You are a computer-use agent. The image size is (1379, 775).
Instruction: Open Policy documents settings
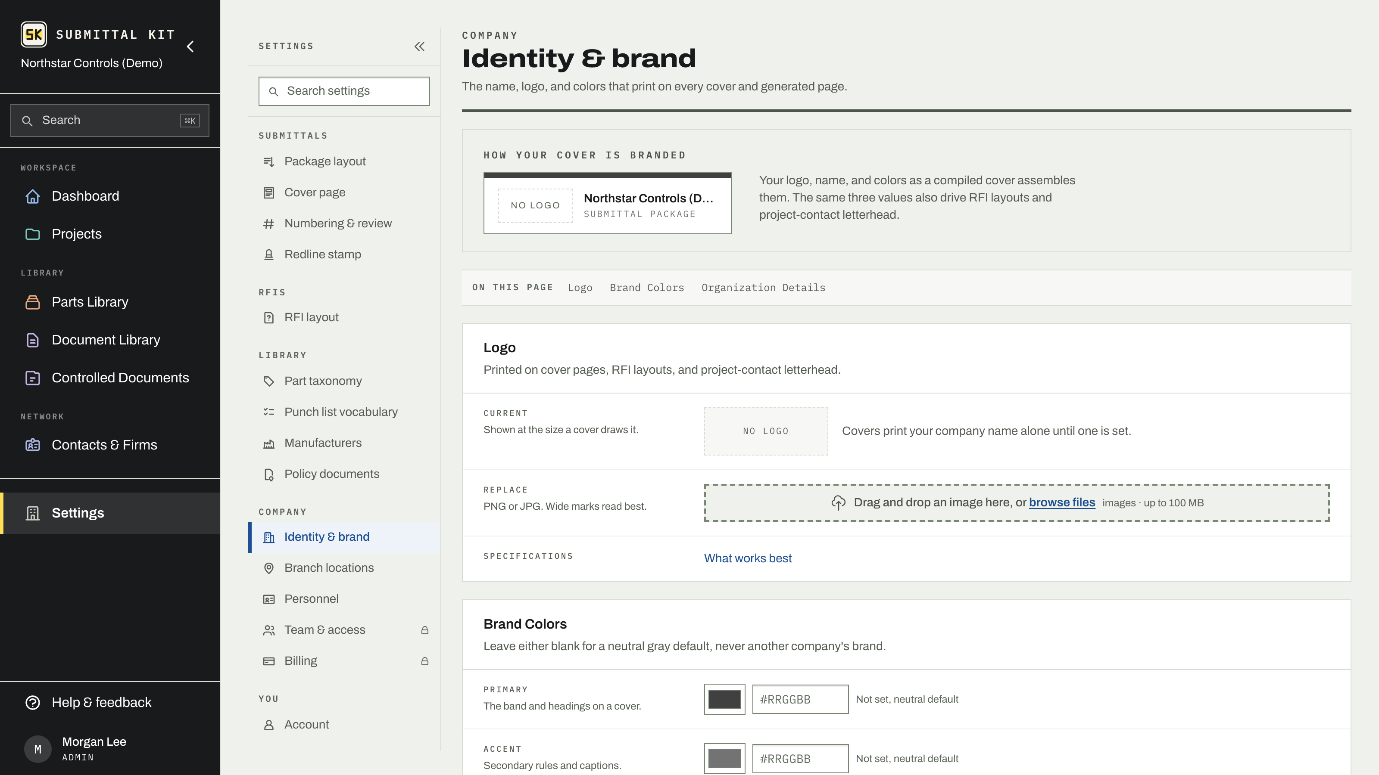point(344,474)
